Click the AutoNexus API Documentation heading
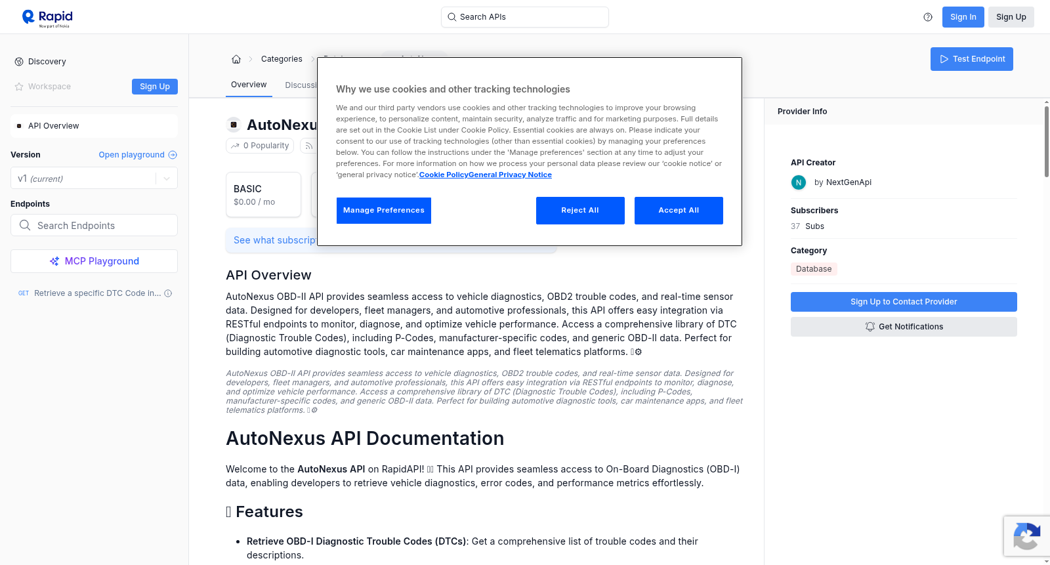Screen dimensions: 1050x565 (x=365, y=438)
